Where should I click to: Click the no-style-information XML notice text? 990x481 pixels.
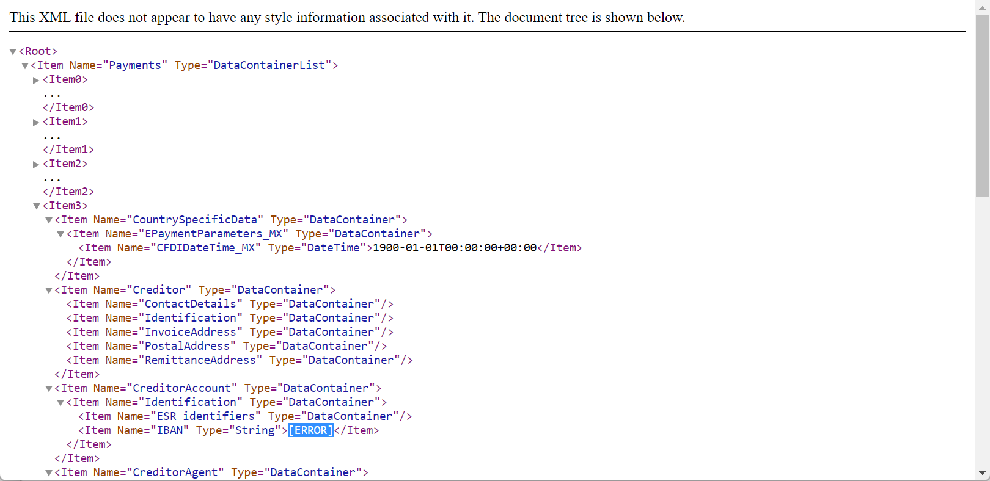click(347, 17)
